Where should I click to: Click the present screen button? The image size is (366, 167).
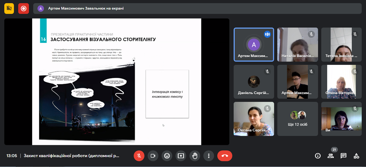(x=181, y=156)
